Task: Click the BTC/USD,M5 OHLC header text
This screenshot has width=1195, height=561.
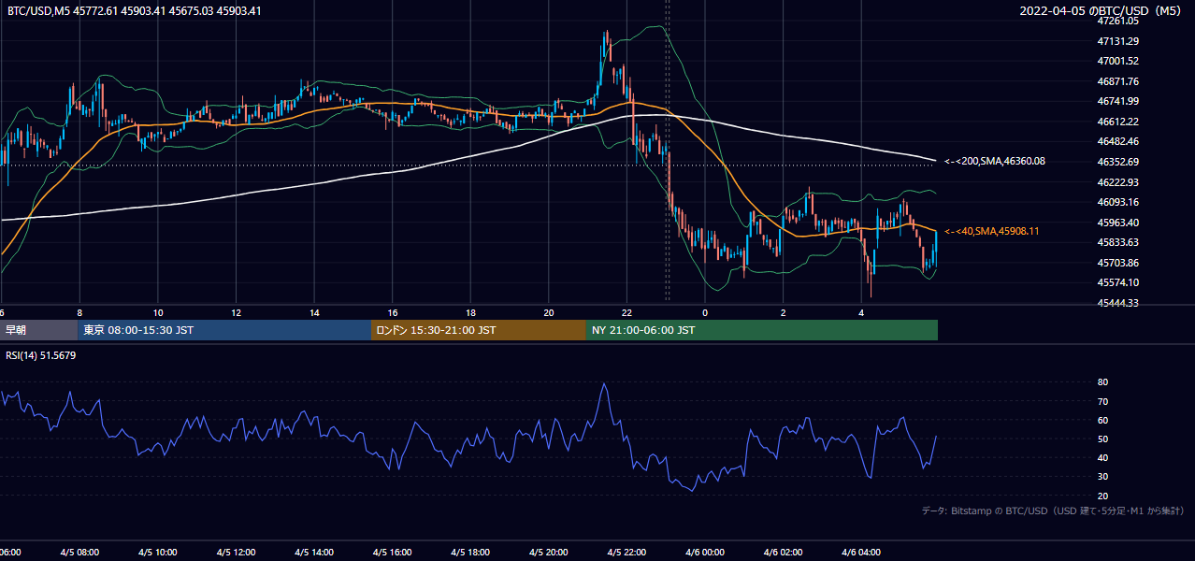Action: tap(135, 10)
